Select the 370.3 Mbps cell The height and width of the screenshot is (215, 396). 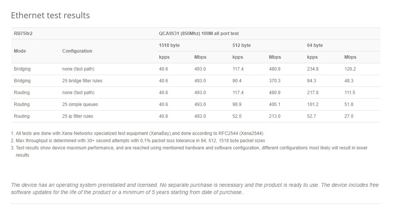(x=275, y=81)
